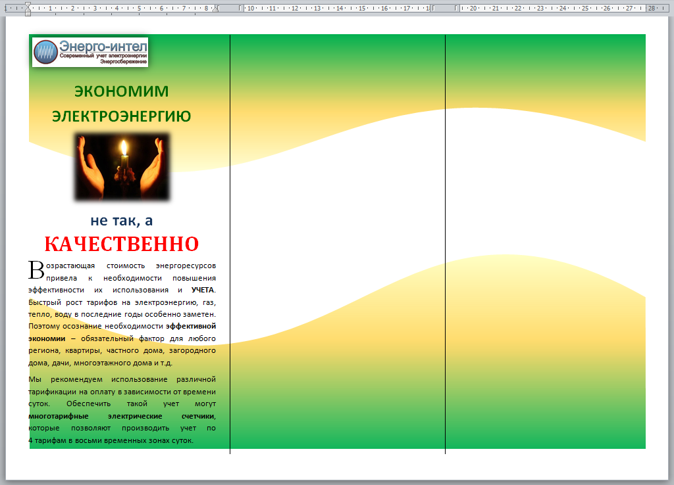This screenshot has width=674, height=485.
Task: Click the ruler column gap before mark 10
Action: [x=230, y=9]
